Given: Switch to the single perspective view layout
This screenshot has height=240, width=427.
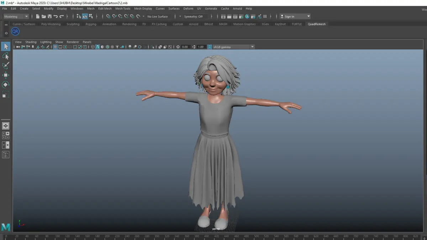Looking at the screenshot, I should tap(6, 126).
